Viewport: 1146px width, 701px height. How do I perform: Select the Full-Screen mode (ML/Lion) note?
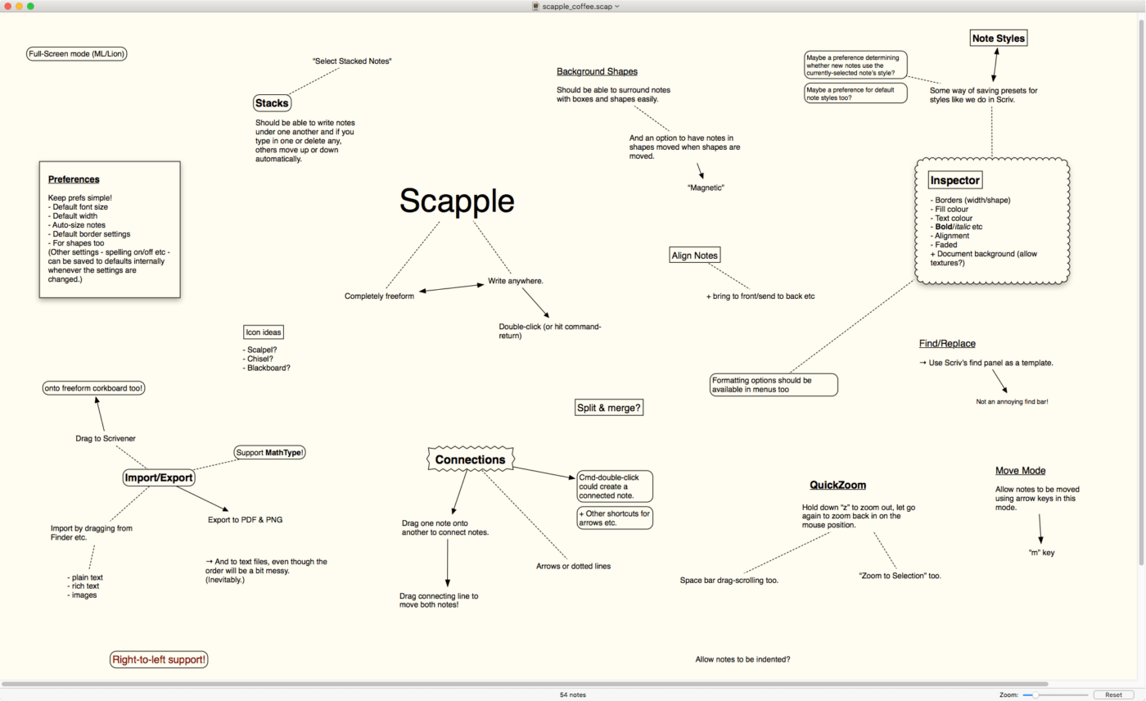77,54
